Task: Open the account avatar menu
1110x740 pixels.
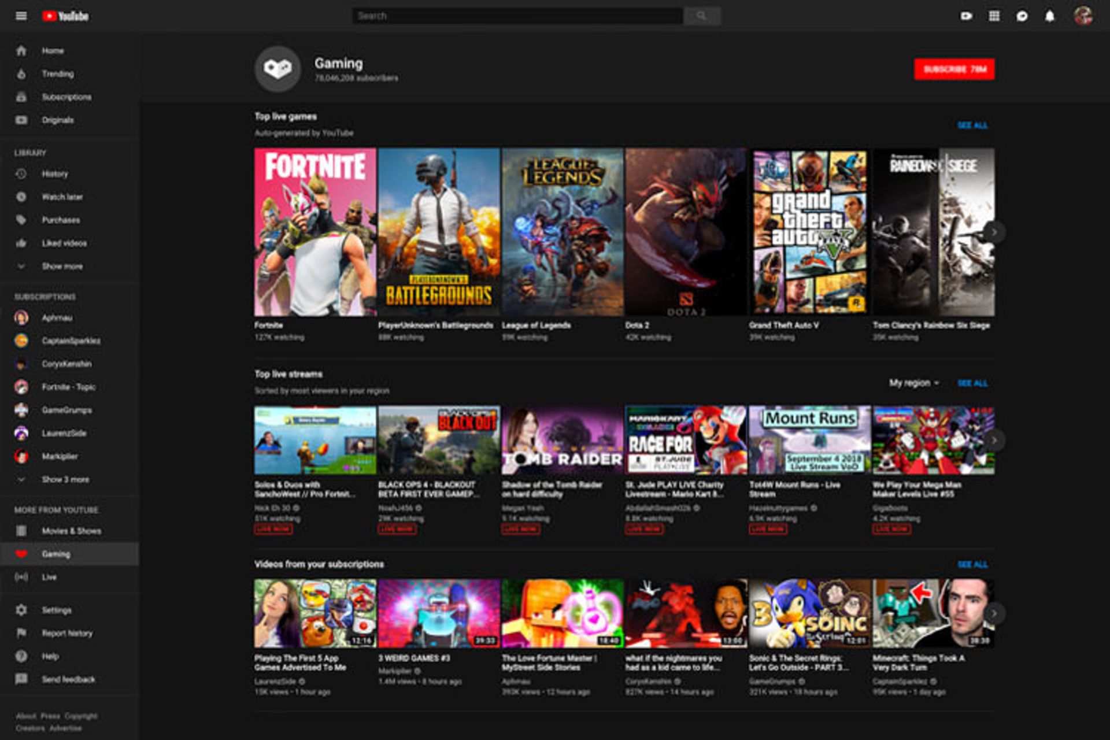Action: [x=1083, y=16]
